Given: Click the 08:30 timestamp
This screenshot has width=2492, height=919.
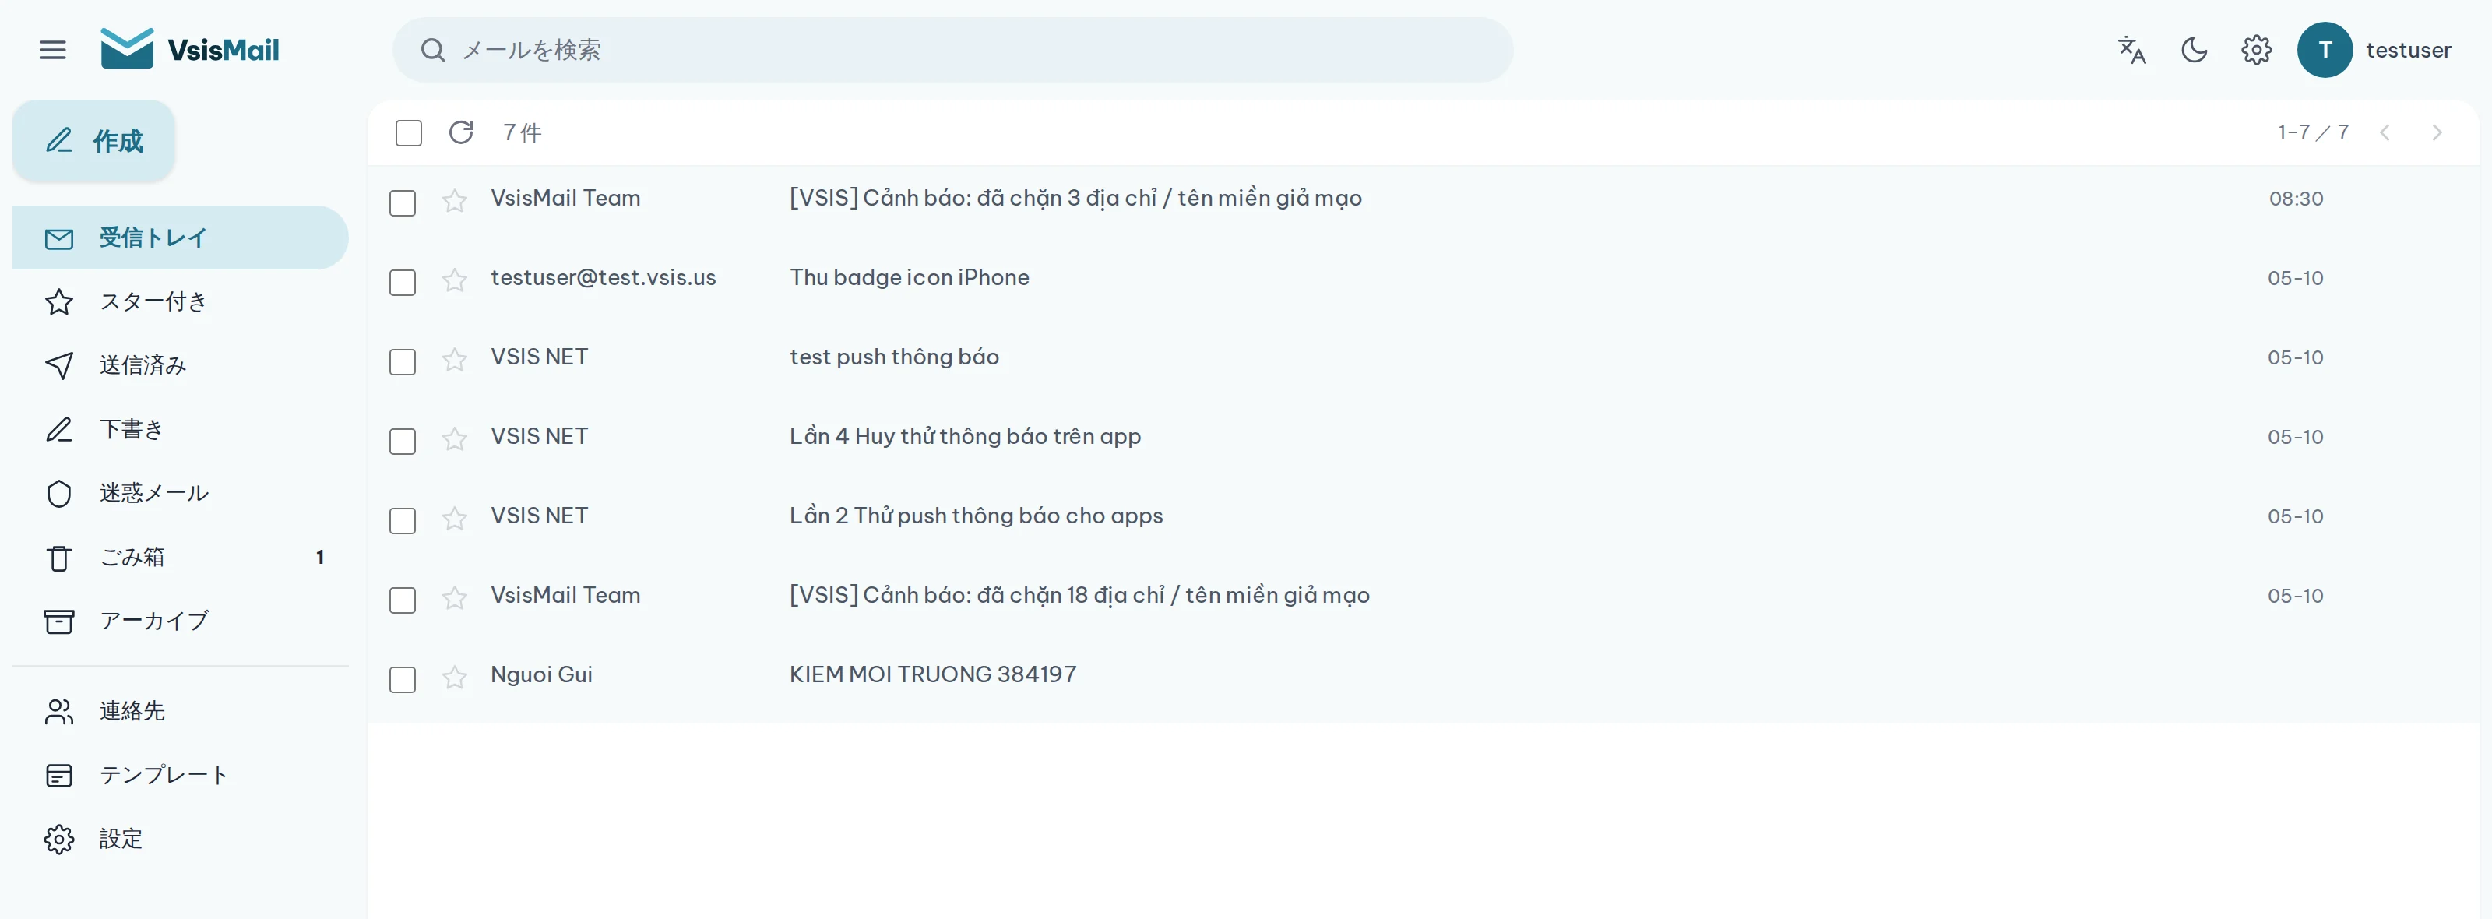Looking at the screenshot, I should click(x=2296, y=199).
